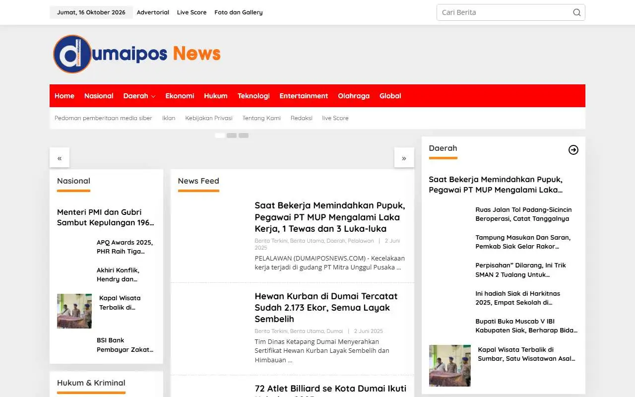
Task: Open the Entertainment menu item
Action: click(304, 96)
